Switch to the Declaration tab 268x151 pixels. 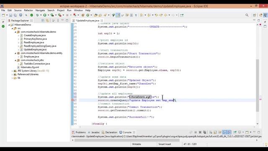click(110, 133)
